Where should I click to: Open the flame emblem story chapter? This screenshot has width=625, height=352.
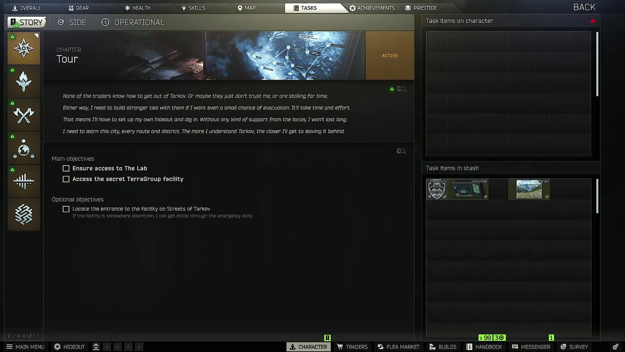(23, 81)
